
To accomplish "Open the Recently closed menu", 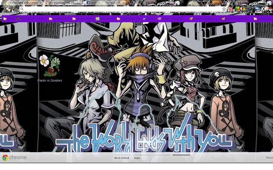I will tap(269, 158).
